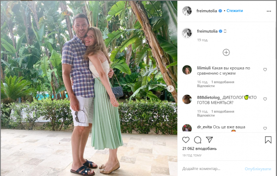Open comment via speech bubble icon
The height and width of the screenshot is (176, 277).
[198, 140]
